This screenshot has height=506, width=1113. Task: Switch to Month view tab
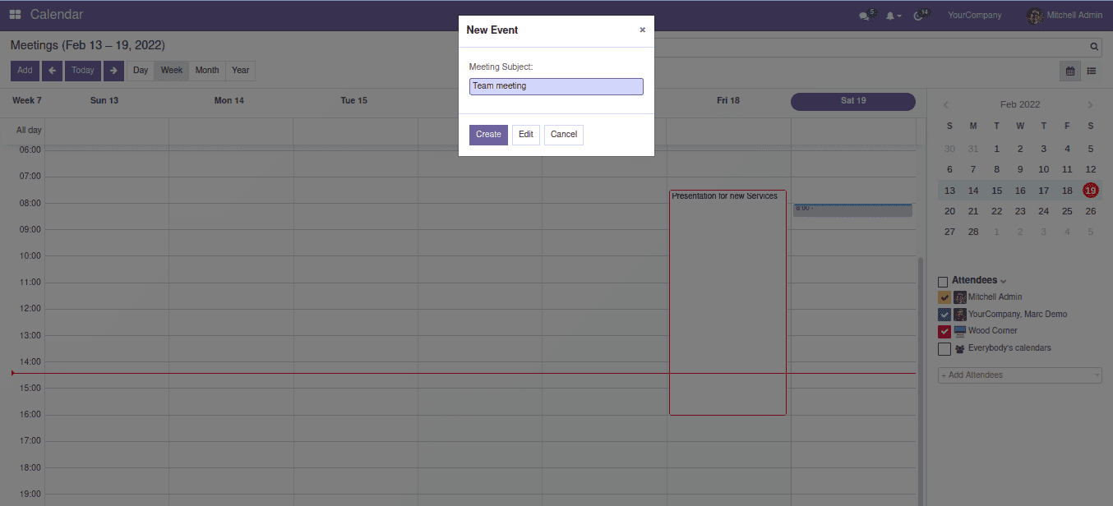click(207, 71)
